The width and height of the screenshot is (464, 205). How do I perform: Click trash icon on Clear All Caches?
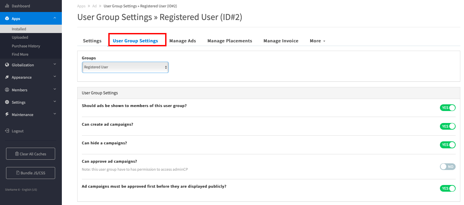(17, 154)
